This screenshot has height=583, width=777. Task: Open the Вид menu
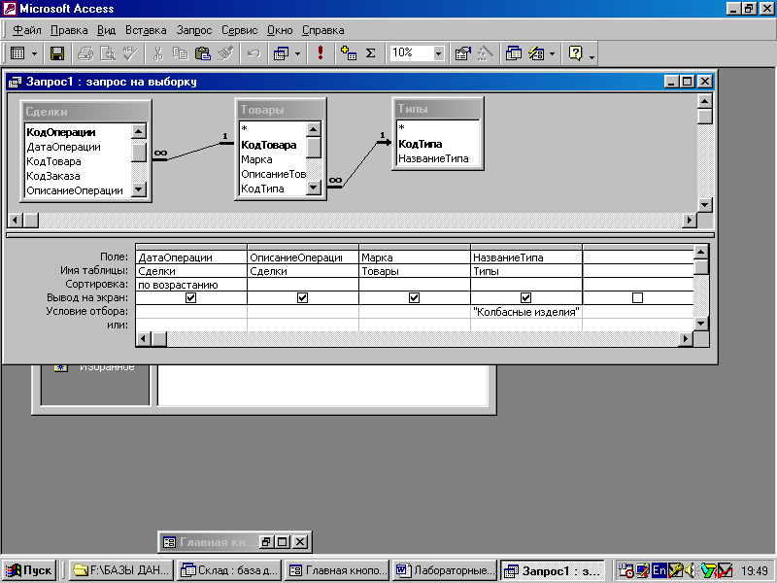click(106, 30)
